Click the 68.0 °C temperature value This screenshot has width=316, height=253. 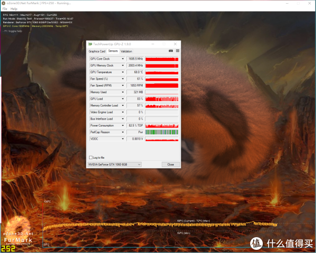point(135,72)
